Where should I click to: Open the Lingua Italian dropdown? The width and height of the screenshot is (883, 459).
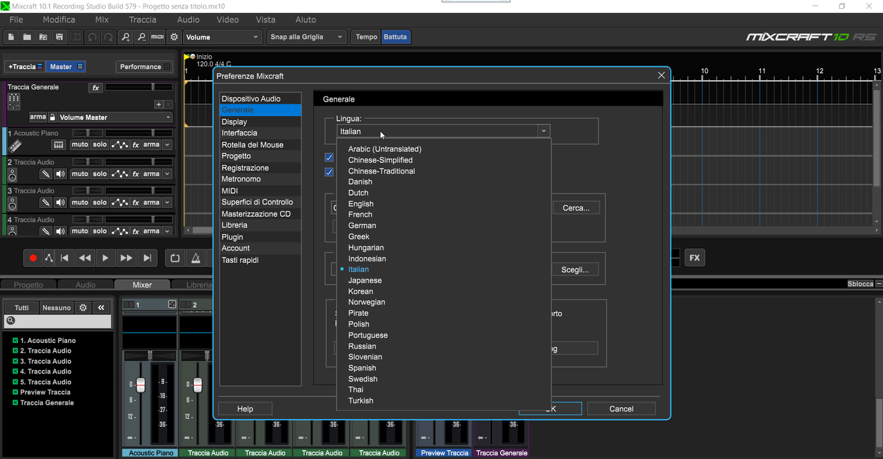(443, 131)
